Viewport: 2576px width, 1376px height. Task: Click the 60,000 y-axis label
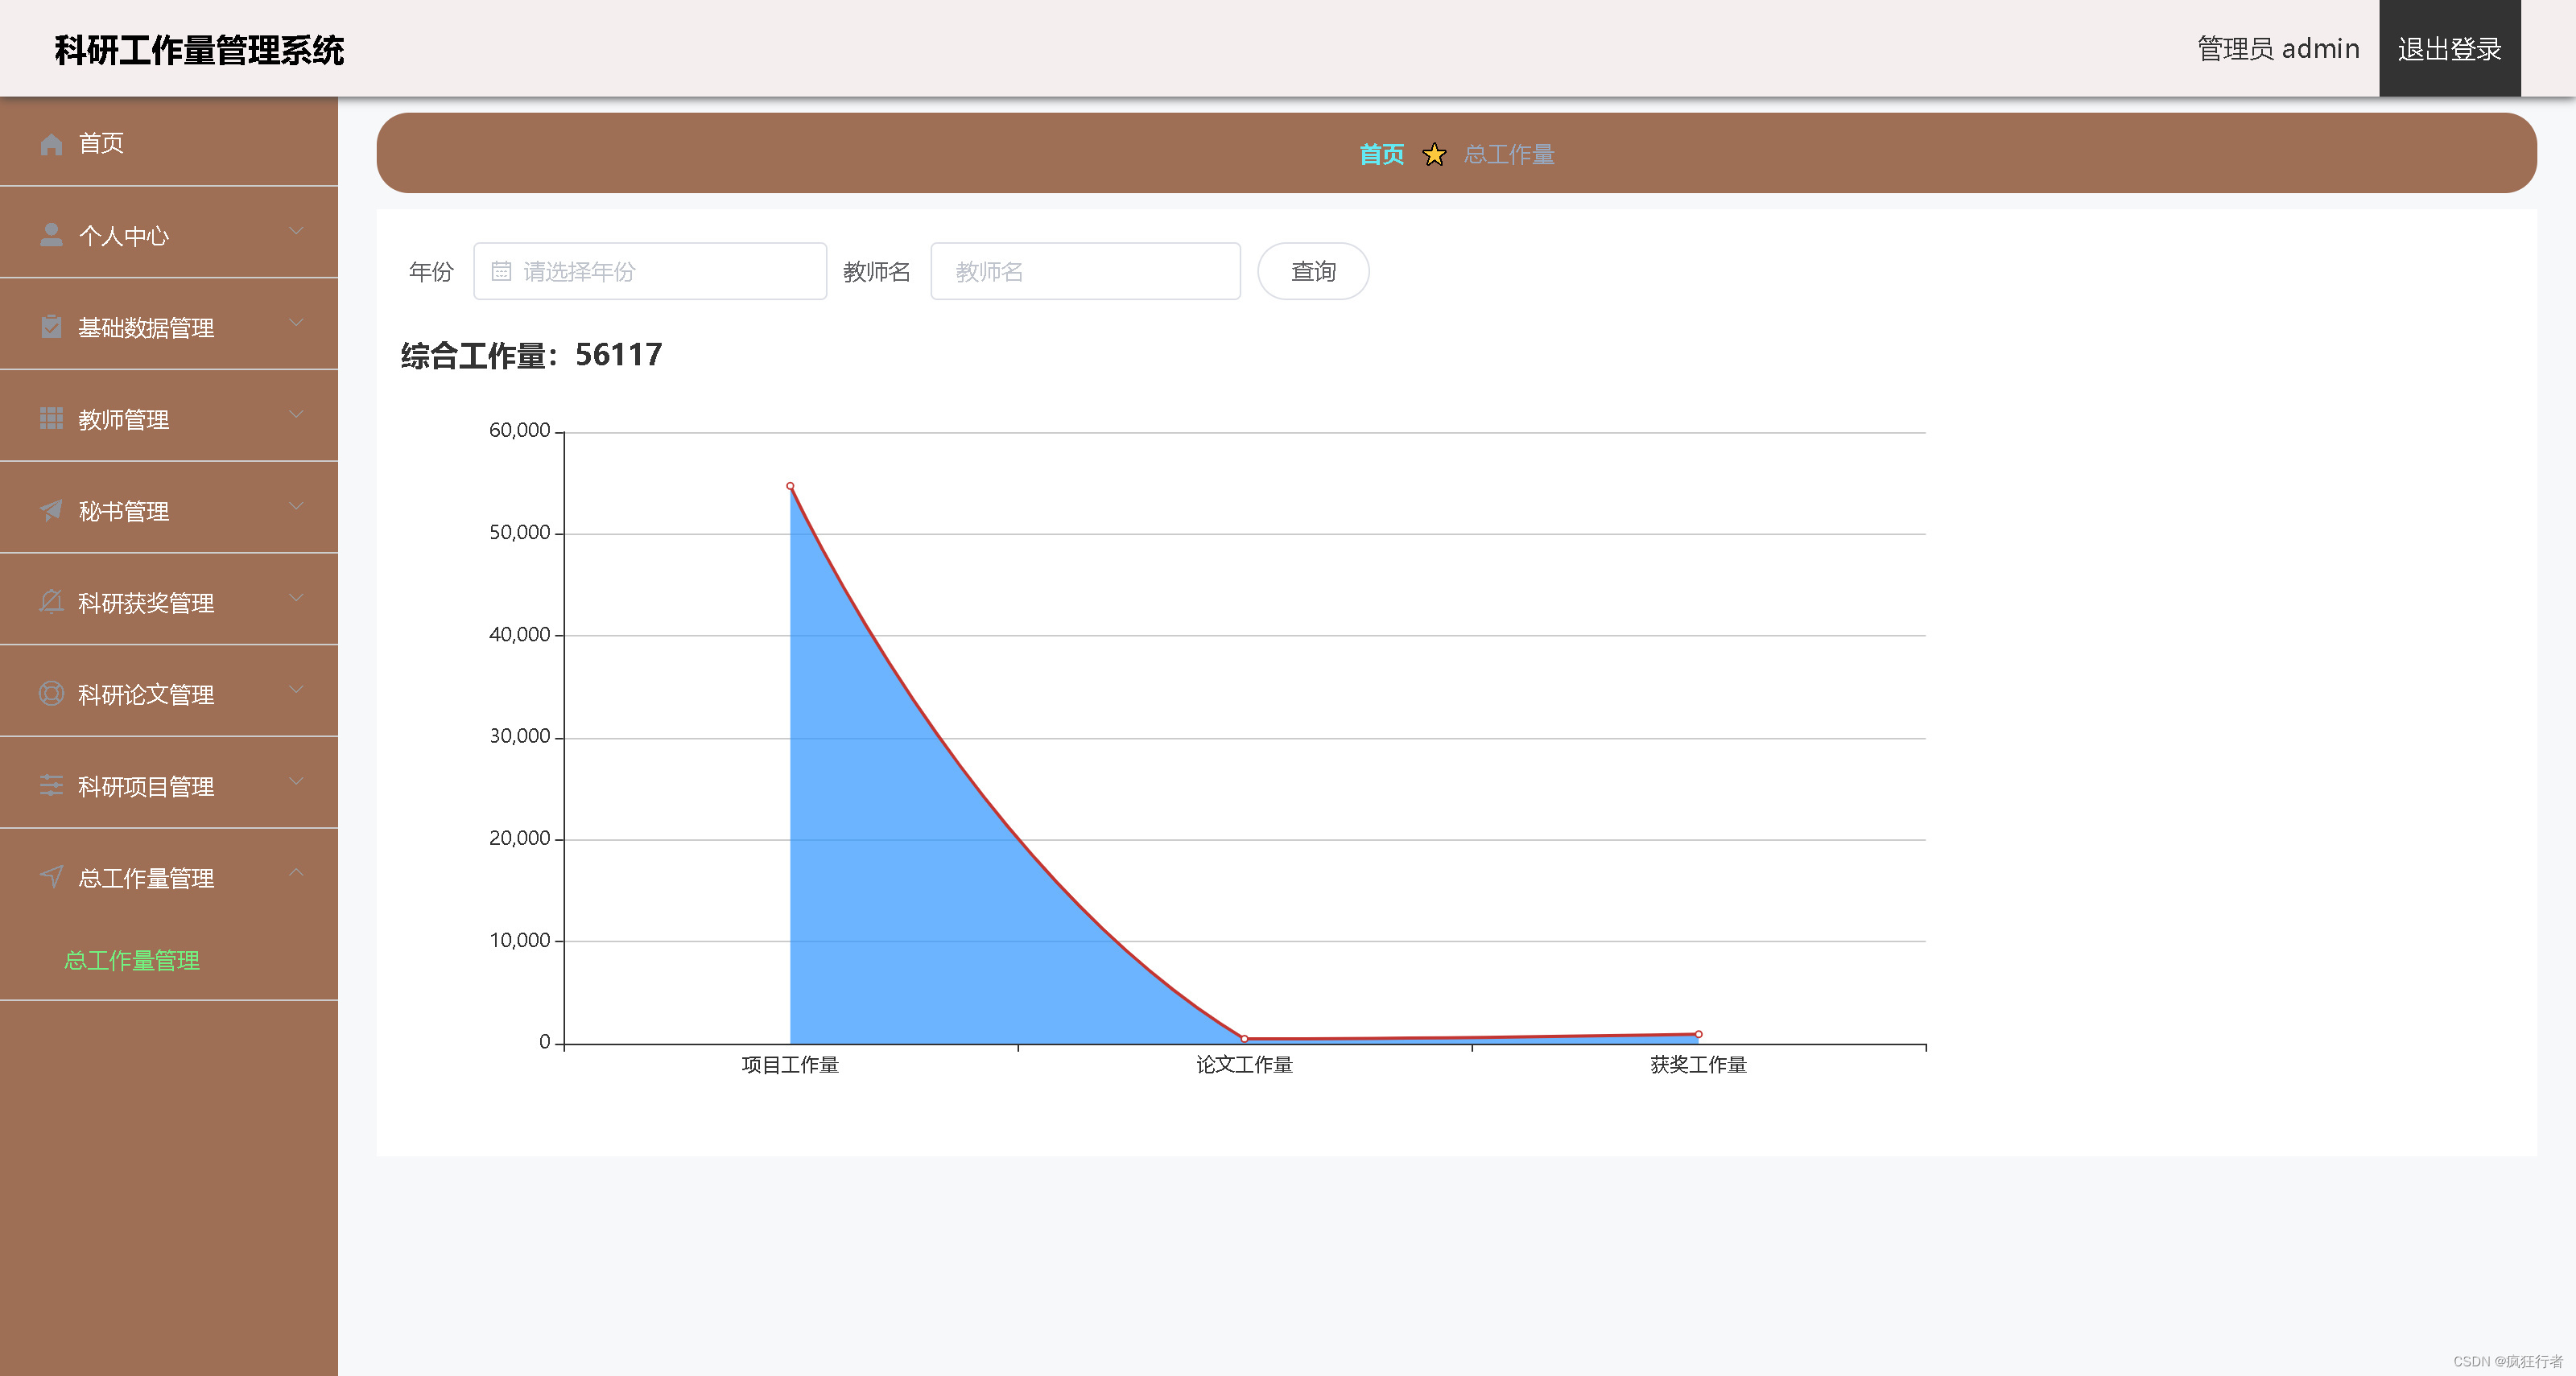coord(519,431)
